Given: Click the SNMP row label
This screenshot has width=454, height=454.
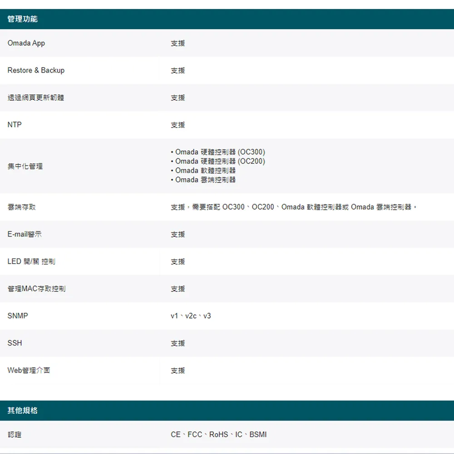Looking at the screenshot, I should point(18,316).
